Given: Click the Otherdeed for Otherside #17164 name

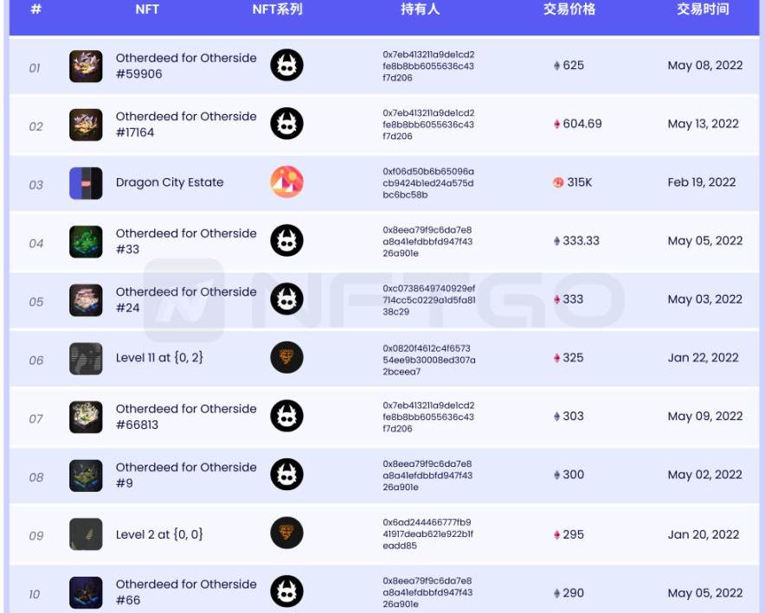Looking at the screenshot, I should (186, 125).
